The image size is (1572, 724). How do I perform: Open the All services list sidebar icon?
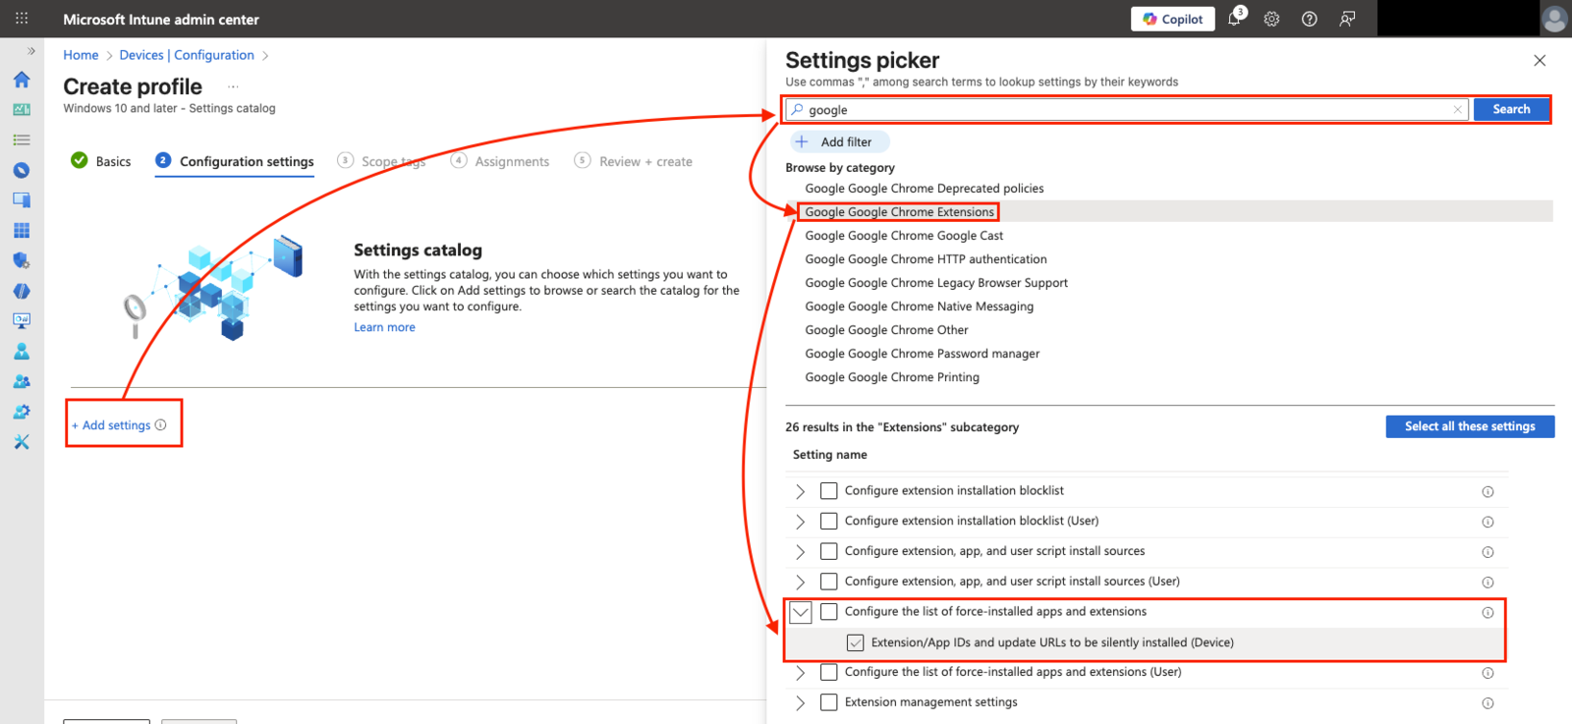22,139
